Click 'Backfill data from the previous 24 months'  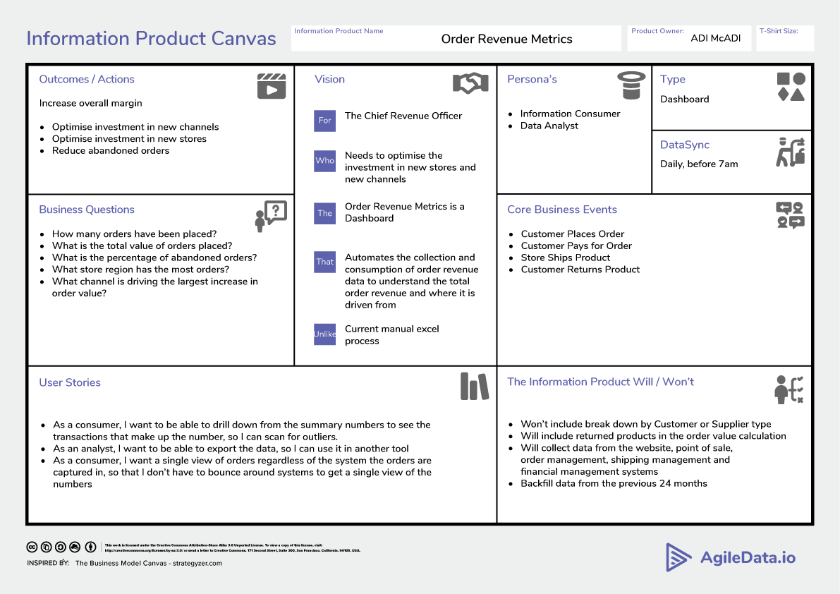click(614, 484)
